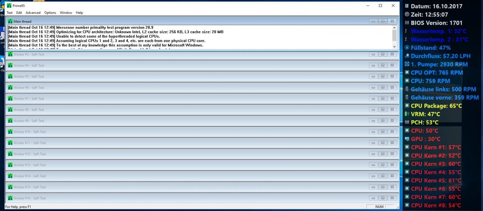483x211 pixels.
Task: Minimize the Main thread child window
Action: (x=373, y=21)
